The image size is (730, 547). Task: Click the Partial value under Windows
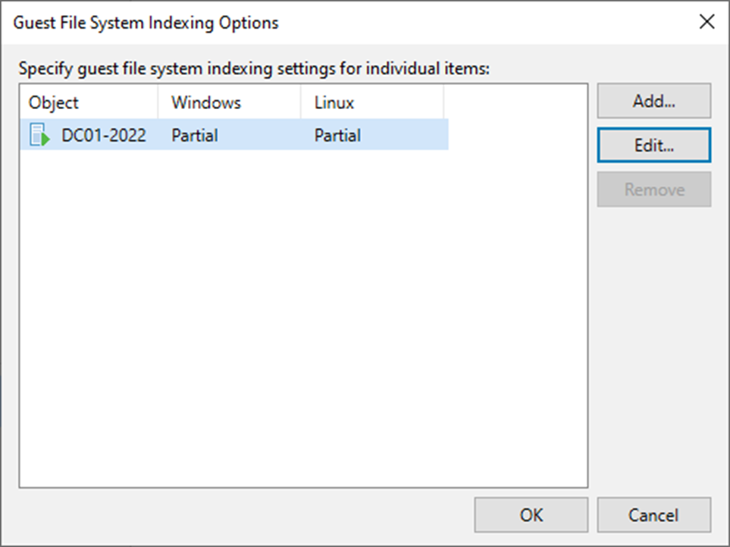pos(197,135)
